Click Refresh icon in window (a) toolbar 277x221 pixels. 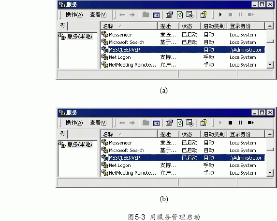180,15
